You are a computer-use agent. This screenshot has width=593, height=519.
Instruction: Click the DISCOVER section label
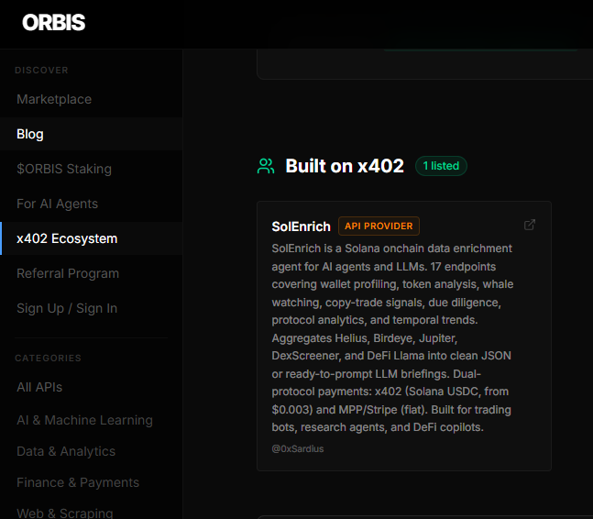(x=41, y=71)
